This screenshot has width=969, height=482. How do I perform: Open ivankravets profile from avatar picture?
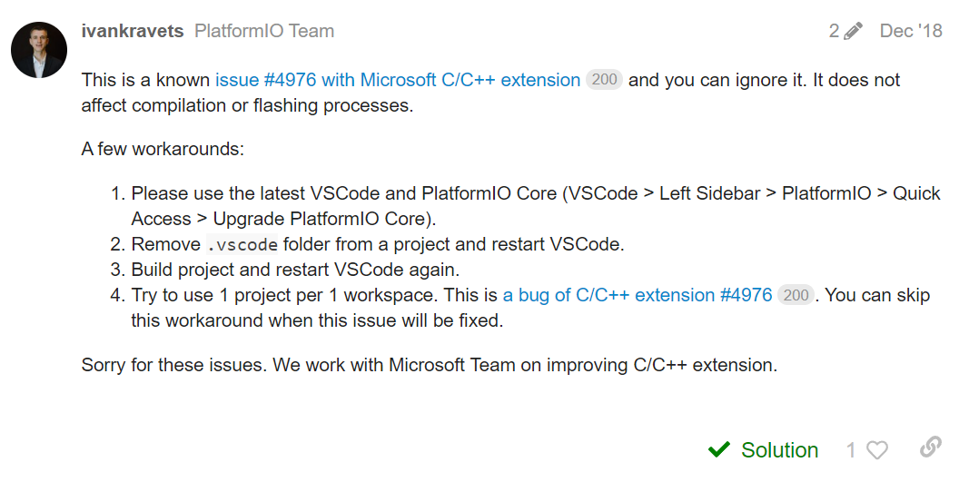coord(39,50)
